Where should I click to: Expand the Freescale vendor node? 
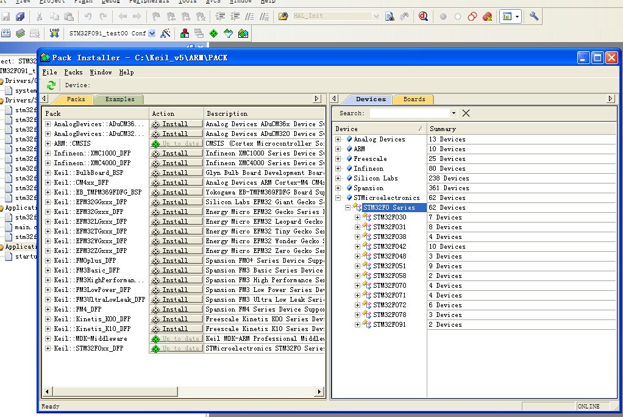pyautogui.click(x=338, y=159)
